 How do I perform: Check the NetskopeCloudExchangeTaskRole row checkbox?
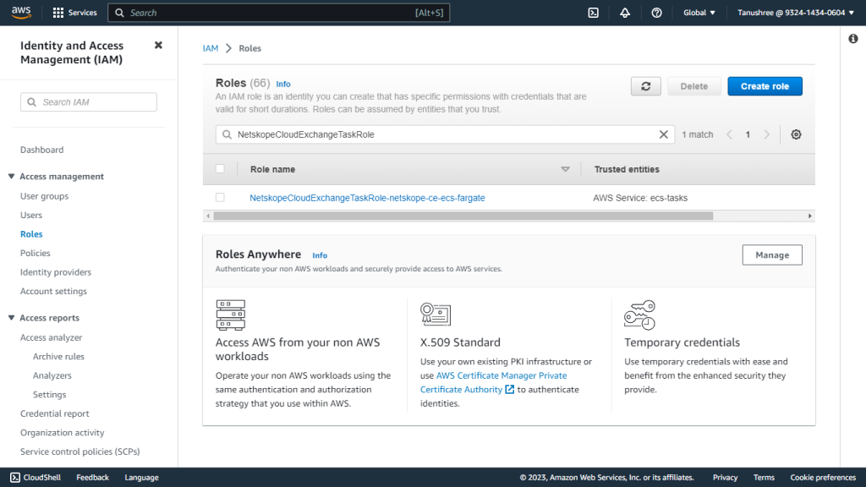(x=220, y=197)
